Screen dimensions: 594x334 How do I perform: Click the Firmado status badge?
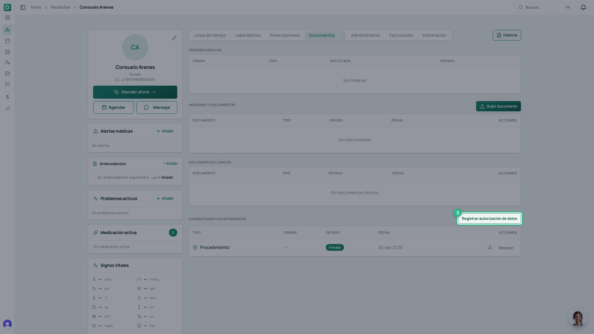[x=335, y=247]
